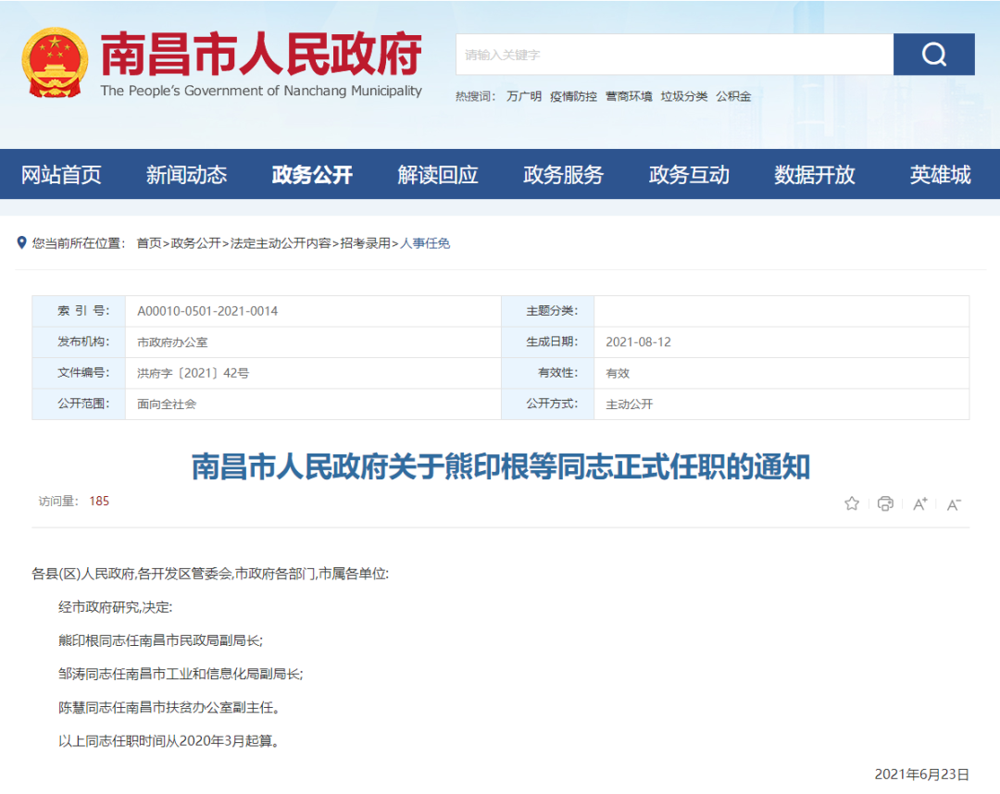Click the visit count 185
Viewport: 1000px width, 794px height.
[99, 501]
